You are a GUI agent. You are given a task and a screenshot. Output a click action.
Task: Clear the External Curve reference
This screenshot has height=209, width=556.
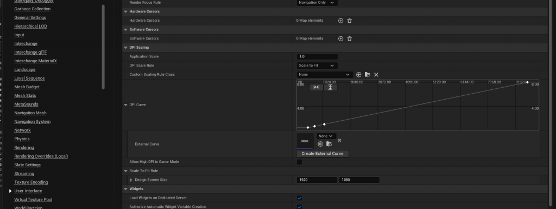point(339,140)
